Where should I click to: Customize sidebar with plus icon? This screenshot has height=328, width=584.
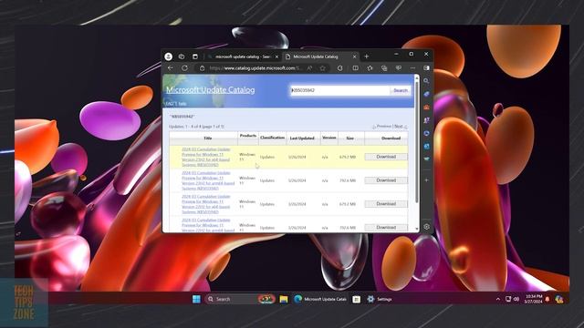click(426, 180)
